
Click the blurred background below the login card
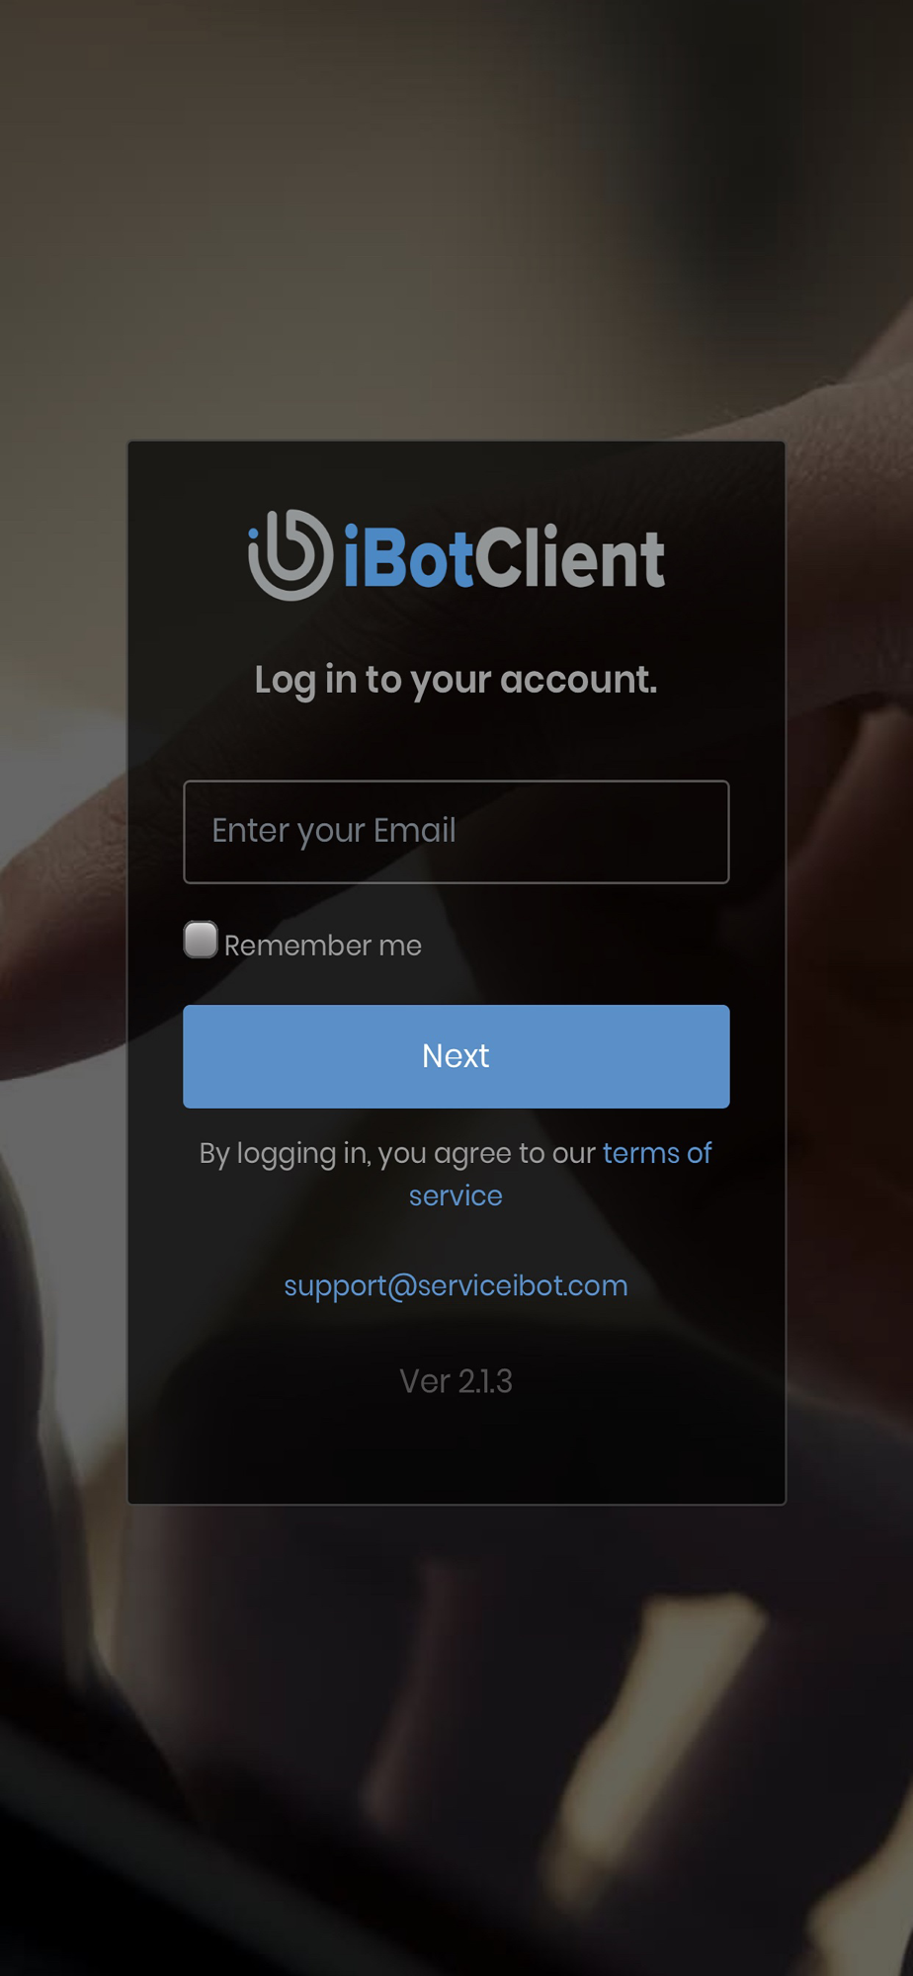point(456,1739)
